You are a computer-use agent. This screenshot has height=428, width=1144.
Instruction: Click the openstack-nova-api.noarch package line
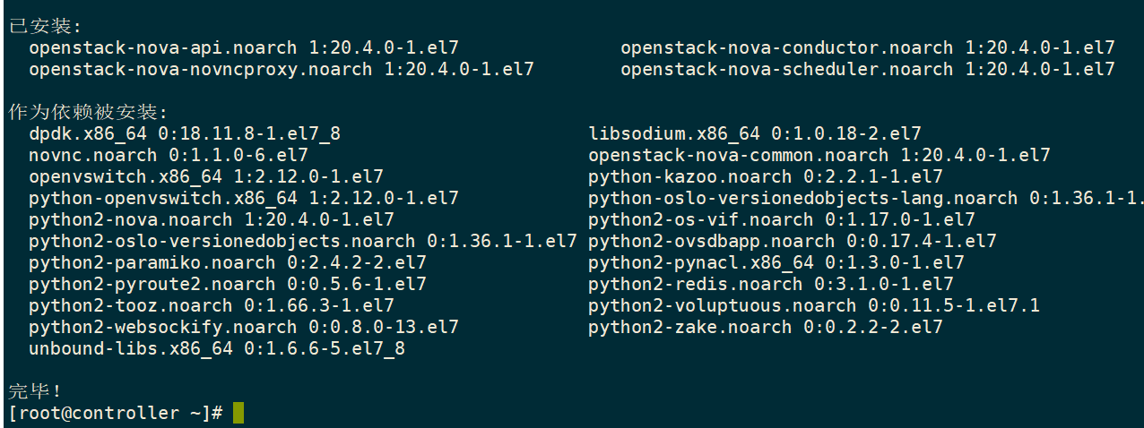tap(244, 47)
